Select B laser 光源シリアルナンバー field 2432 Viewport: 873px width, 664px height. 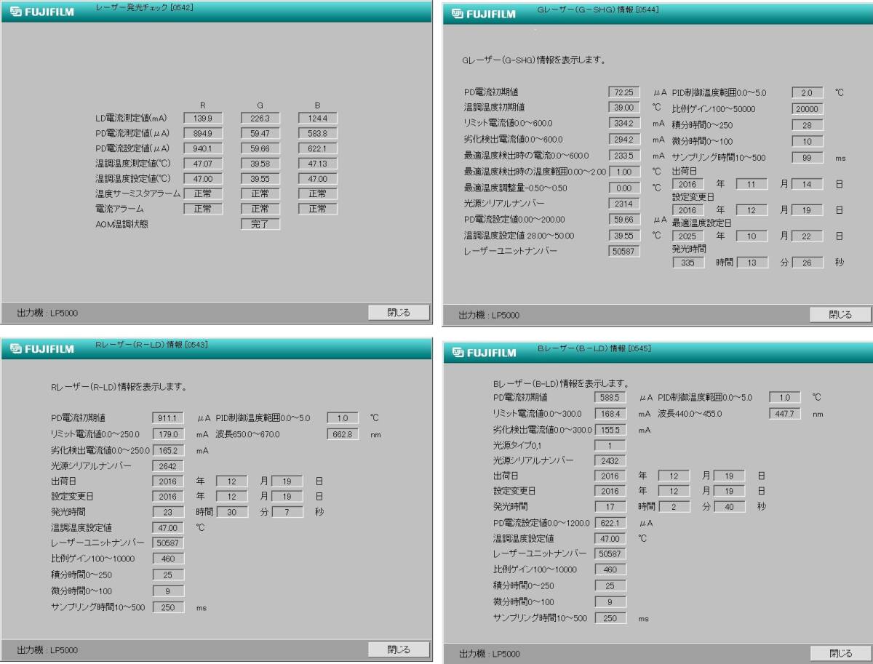[x=610, y=461]
